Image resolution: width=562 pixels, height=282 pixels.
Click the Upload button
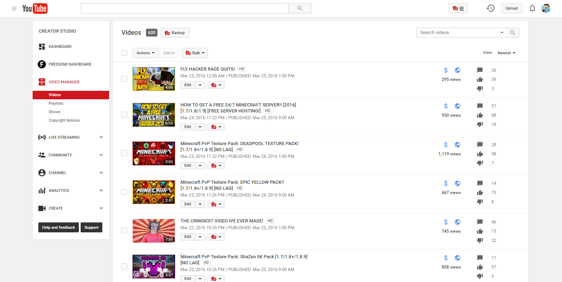point(512,8)
